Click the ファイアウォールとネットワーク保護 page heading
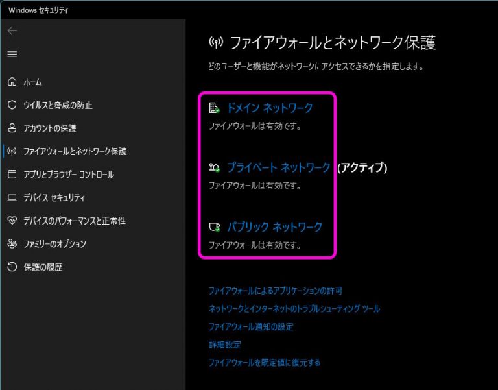Image resolution: width=498 pixels, height=390 pixels. point(333,43)
